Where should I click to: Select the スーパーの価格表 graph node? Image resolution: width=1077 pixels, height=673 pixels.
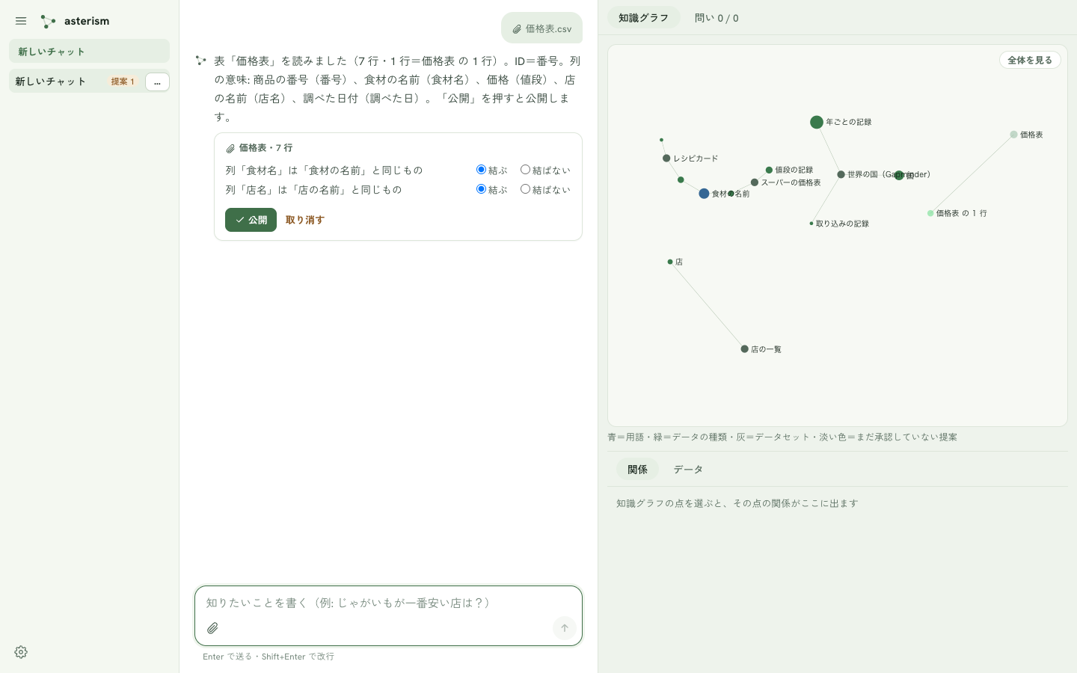click(755, 182)
